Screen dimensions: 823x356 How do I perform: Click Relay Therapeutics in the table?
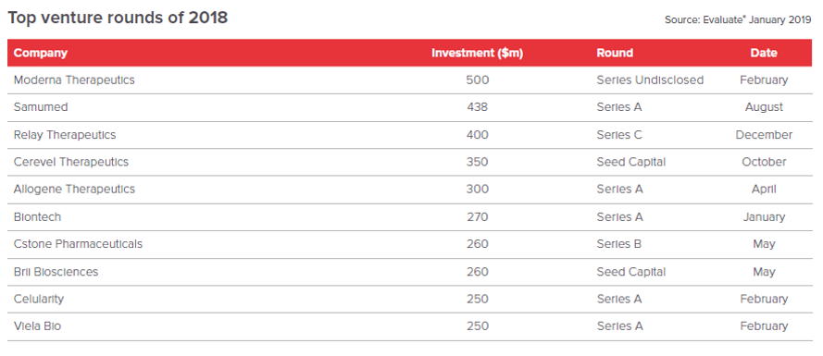pyautogui.click(x=65, y=135)
